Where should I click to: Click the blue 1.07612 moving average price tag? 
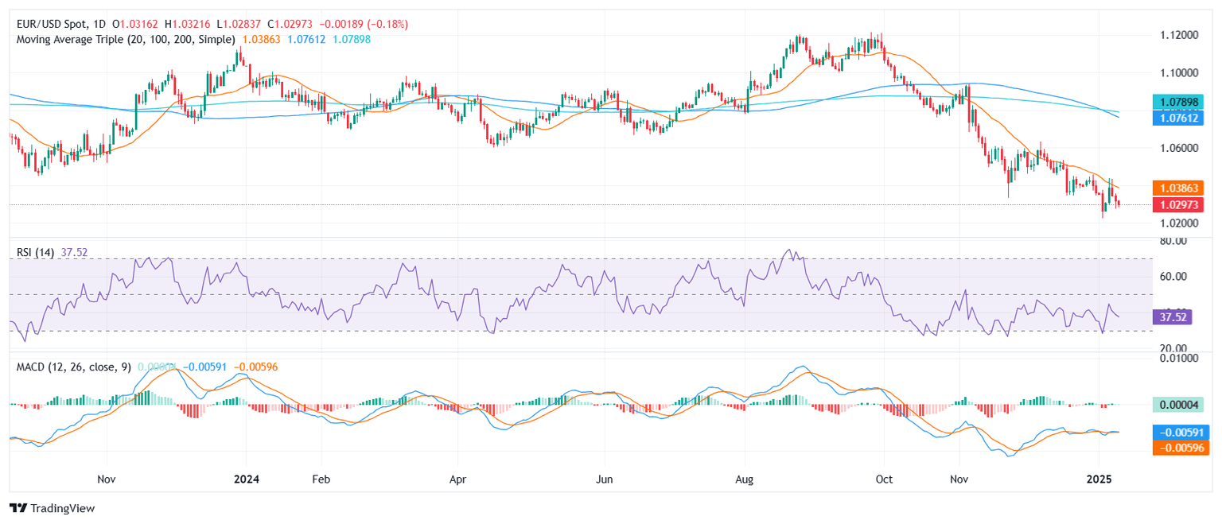point(1179,118)
